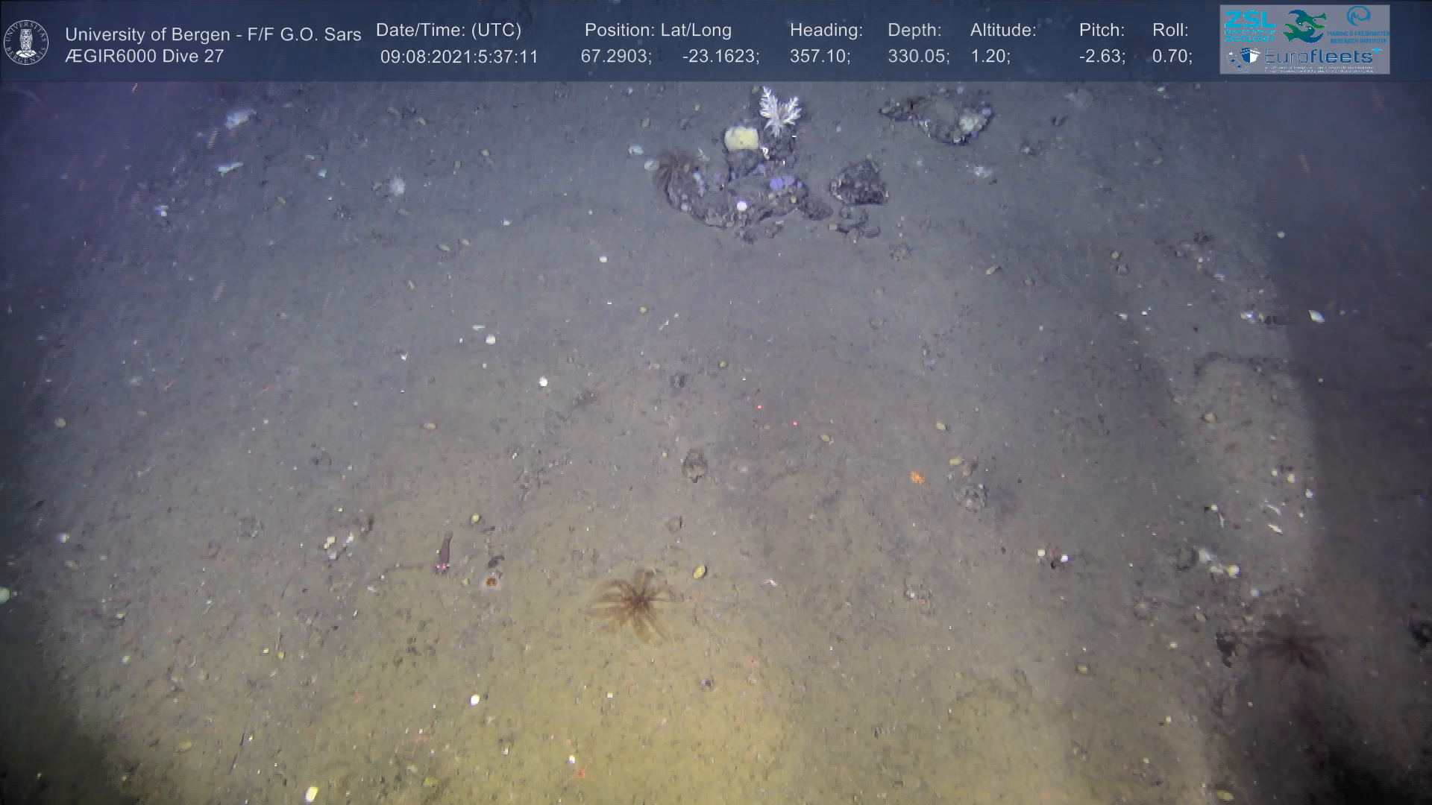Screen dimensions: 1432x805
Task: Click the Position: Lat/Long header
Action: tap(658, 31)
